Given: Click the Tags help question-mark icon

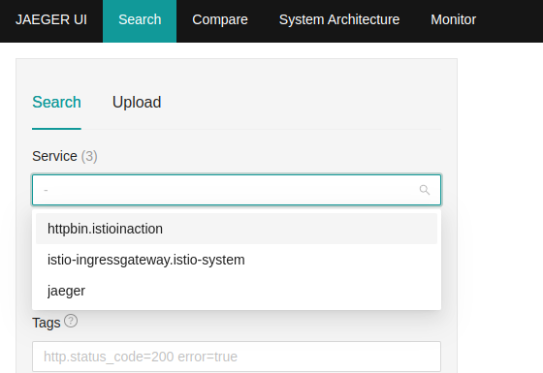Looking at the screenshot, I should pos(71,321).
